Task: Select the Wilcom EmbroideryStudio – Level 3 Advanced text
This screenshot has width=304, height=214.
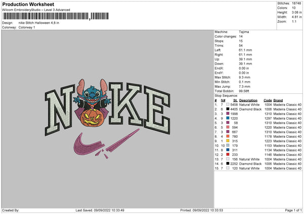Action: click(36, 10)
